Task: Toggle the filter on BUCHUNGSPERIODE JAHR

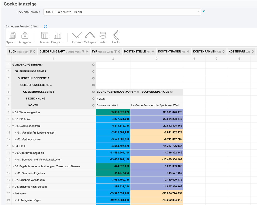Action: pyautogui.click(x=135, y=92)
